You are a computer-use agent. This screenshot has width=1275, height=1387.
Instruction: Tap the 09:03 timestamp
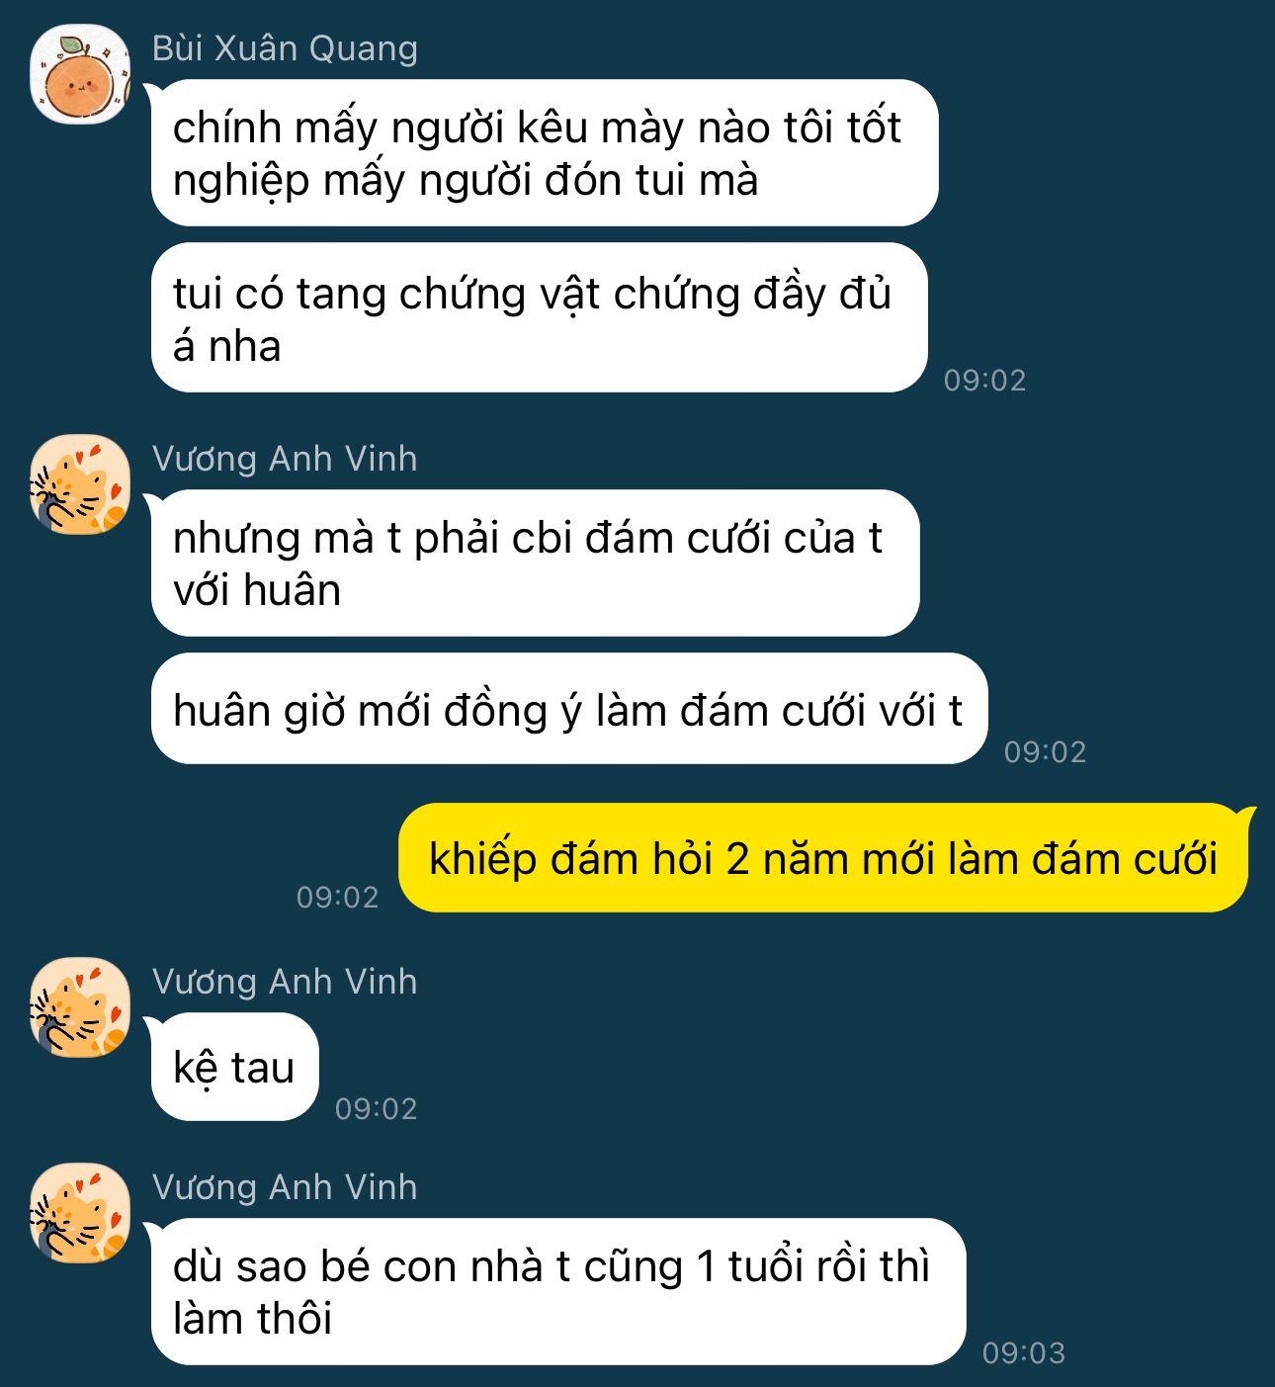[x=1024, y=1352]
